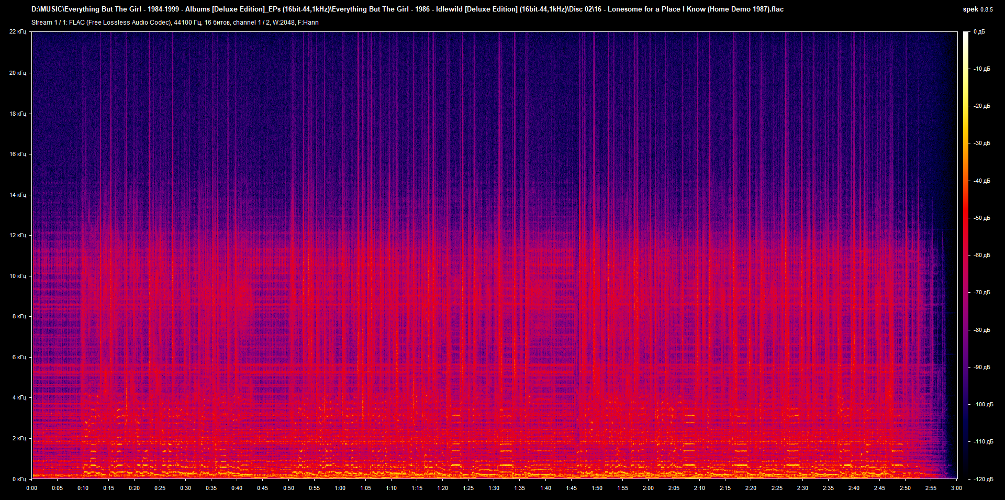1005x500 pixels.
Task: Click the -120 дБ level label
Action: click(982, 480)
